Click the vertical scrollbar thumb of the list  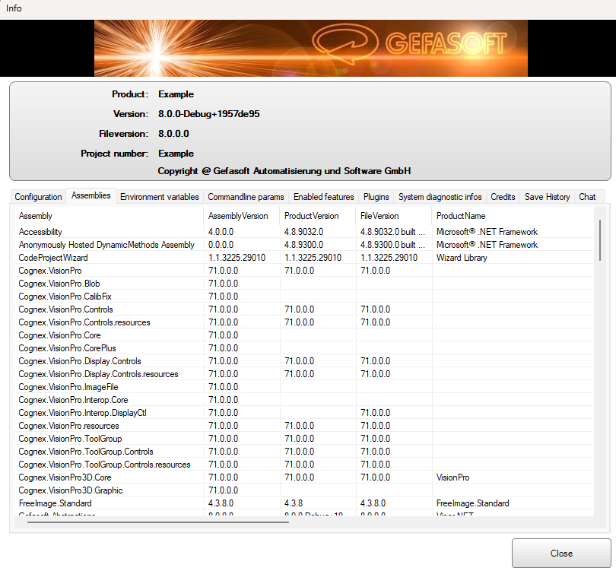coord(600,240)
